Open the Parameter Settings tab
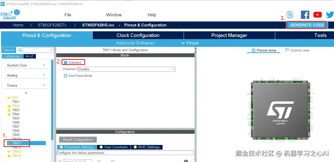Image resolution: width=334 pixels, height=162 pixels. coord(77,147)
